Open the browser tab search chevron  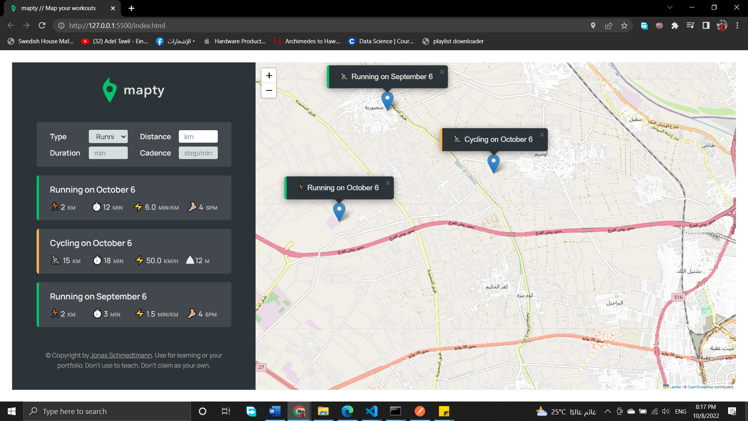669,7
